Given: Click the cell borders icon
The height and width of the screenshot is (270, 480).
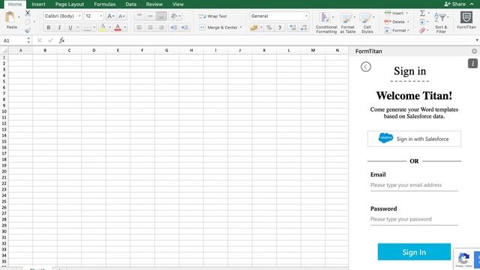Looking at the screenshot, I should (x=87, y=28).
